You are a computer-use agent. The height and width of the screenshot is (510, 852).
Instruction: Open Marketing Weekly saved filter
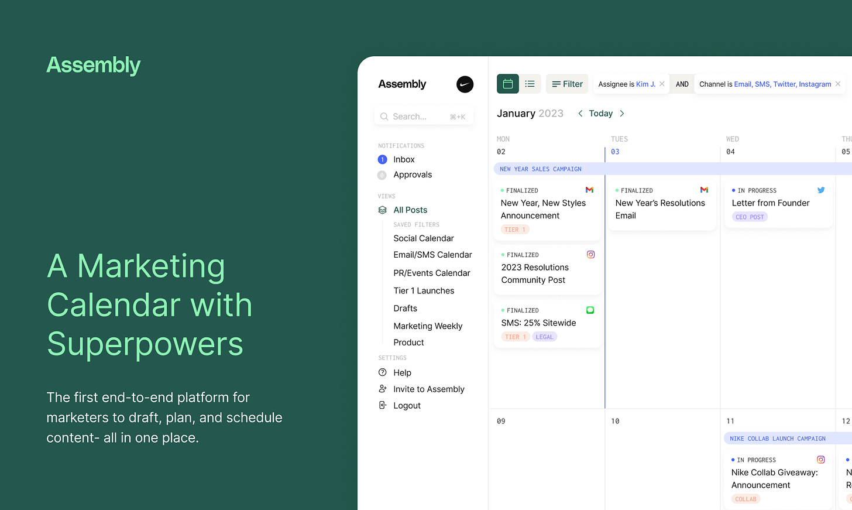point(428,326)
